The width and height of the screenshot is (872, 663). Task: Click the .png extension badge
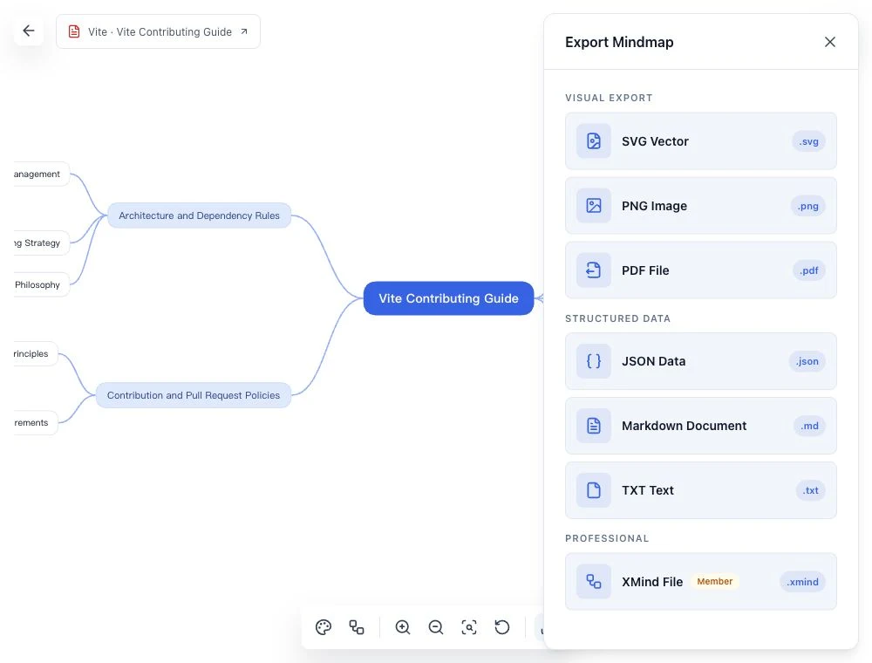point(808,206)
